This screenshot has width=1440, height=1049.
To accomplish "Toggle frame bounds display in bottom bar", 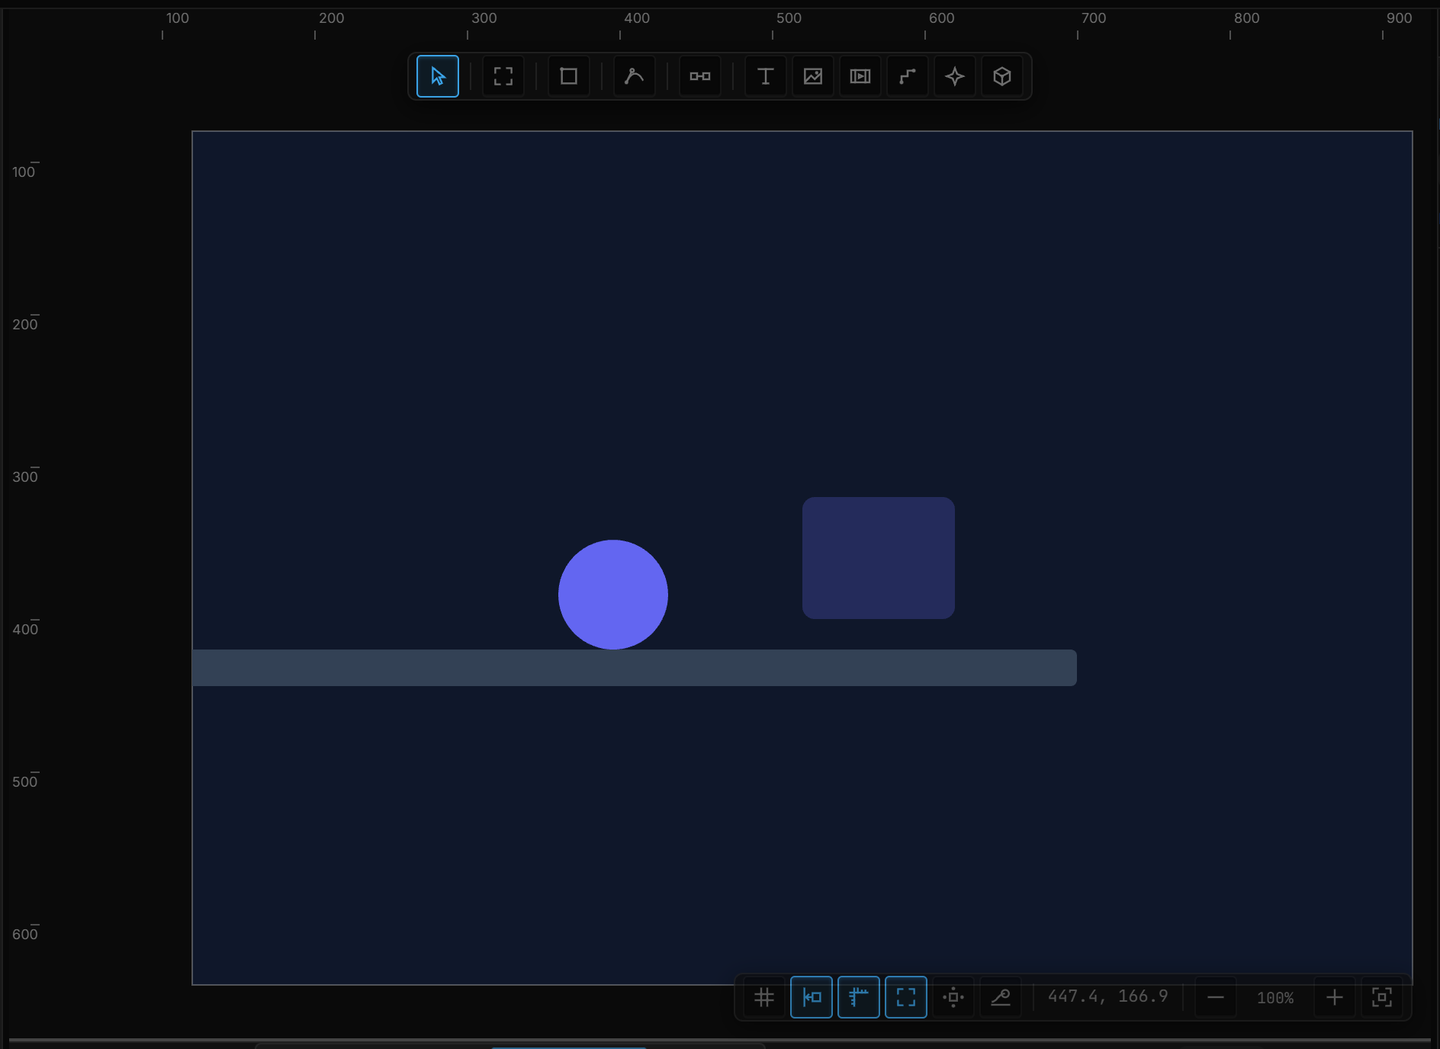I will tap(906, 997).
